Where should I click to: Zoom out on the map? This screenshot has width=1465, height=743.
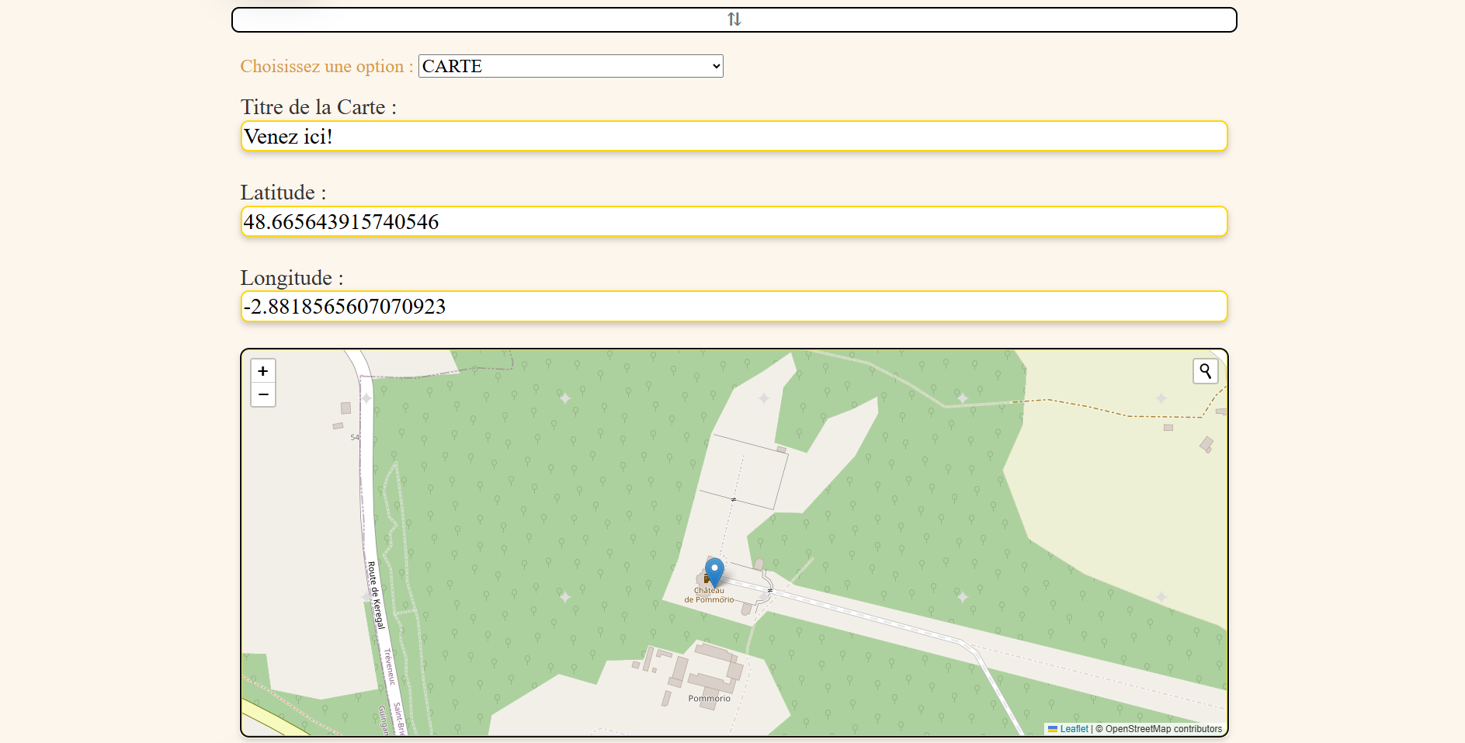point(263,394)
